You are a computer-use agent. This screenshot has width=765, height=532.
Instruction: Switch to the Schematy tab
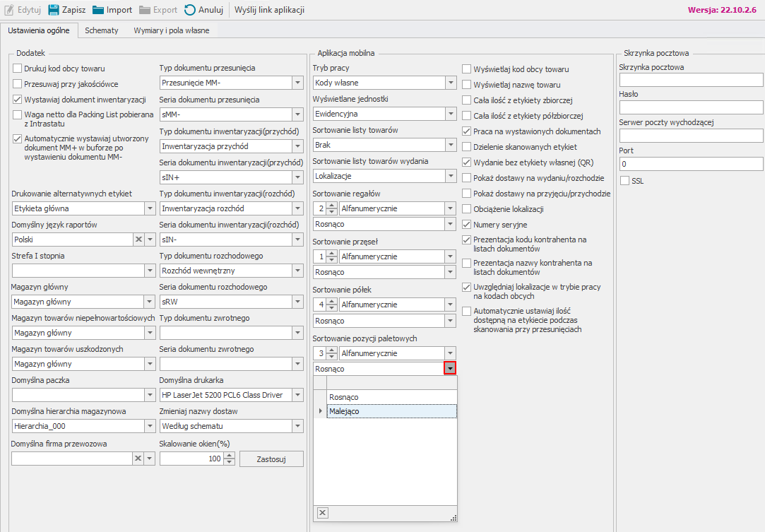[x=102, y=31]
